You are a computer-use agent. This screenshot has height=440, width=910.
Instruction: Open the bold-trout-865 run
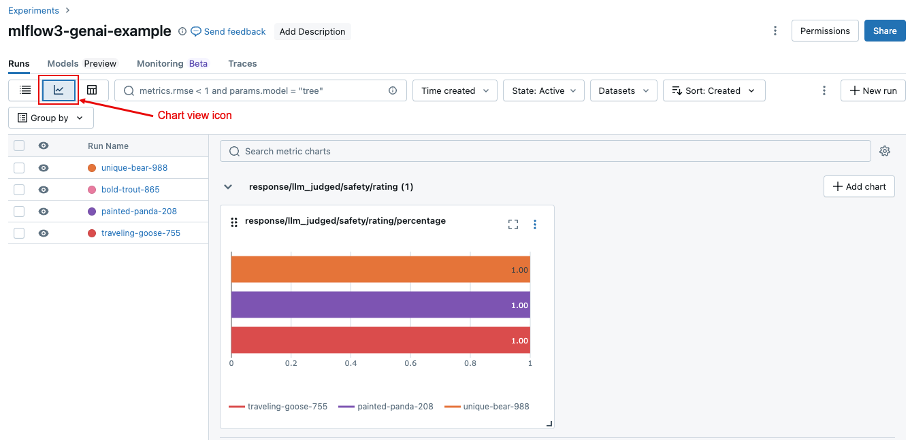(x=130, y=189)
